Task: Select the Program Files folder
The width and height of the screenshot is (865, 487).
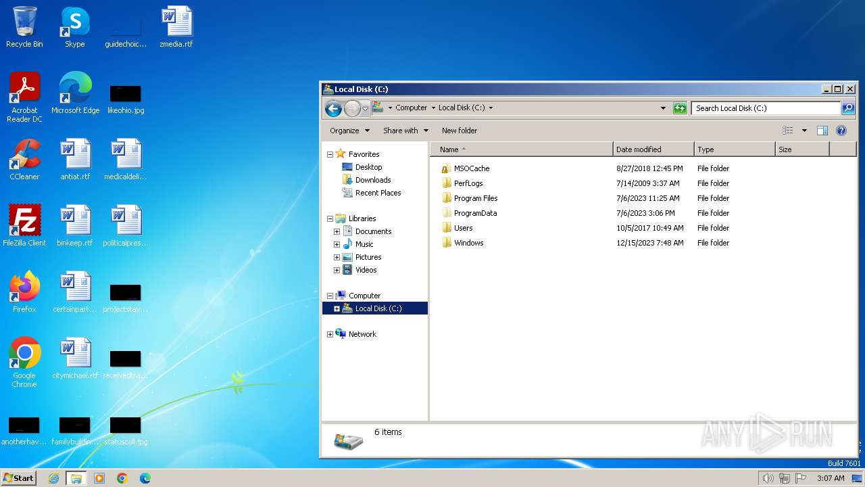Action: [475, 198]
